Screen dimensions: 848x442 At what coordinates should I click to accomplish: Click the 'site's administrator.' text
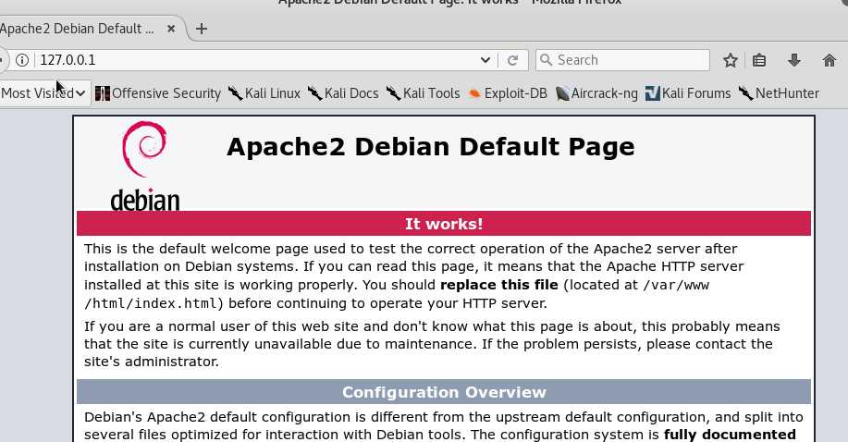click(152, 362)
